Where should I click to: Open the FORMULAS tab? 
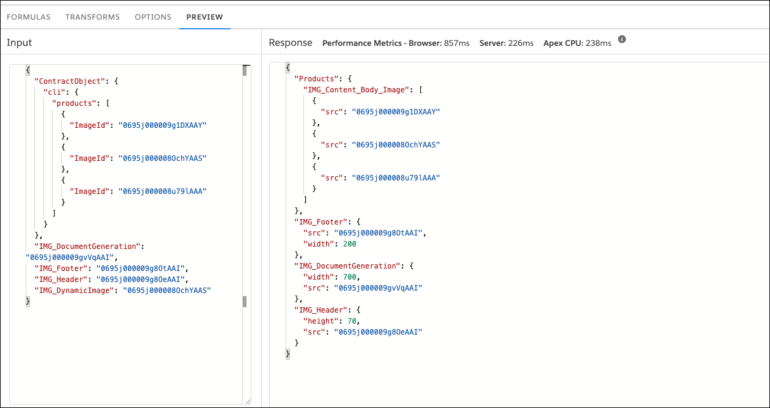coord(28,17)
